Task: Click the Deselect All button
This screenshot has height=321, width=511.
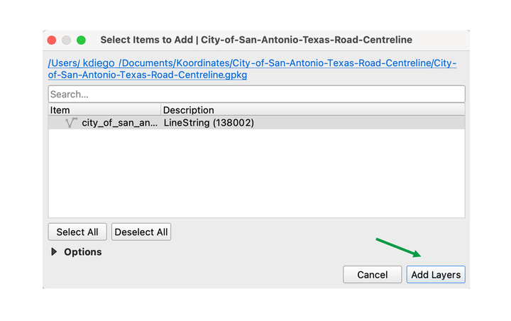Action: tap(141, 232)
